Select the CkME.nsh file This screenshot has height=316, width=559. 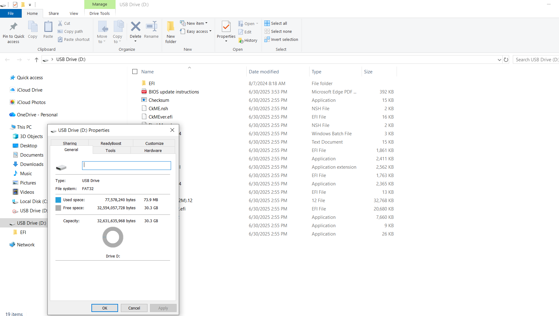(158, 108)
